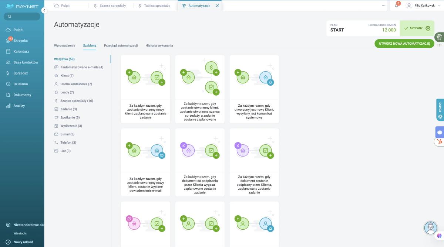Click the Nowy rekord plus button
The image size is (444, 247).
(8, 242)
